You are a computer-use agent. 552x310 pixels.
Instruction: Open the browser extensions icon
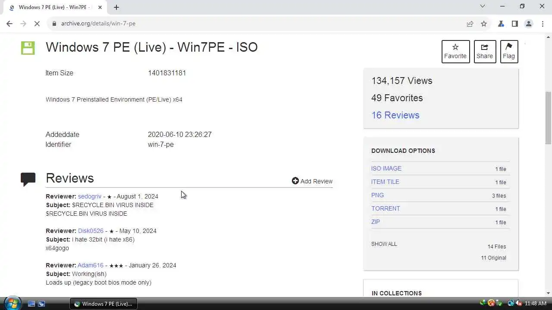501,24
